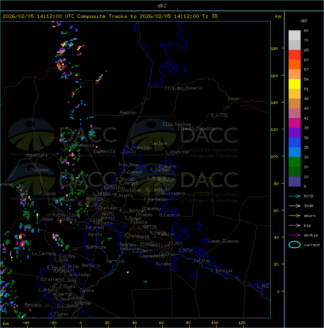The height and width of the screenshot is (328, 324).
Task: Pick the magenta 42 dBZ swatch
Action: click(294, 123)
